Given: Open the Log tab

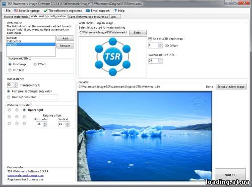Looking at the screenshot, I should (115, 17).
